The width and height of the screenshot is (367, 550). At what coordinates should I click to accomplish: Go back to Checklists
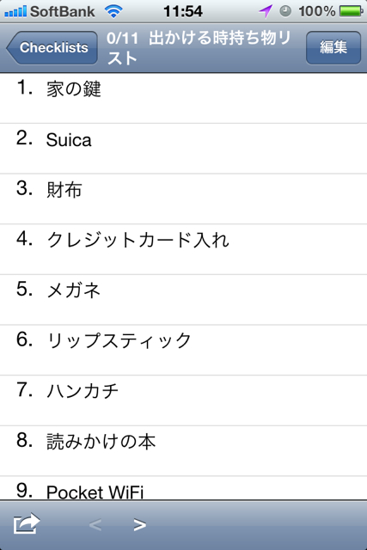click(52, 48)
